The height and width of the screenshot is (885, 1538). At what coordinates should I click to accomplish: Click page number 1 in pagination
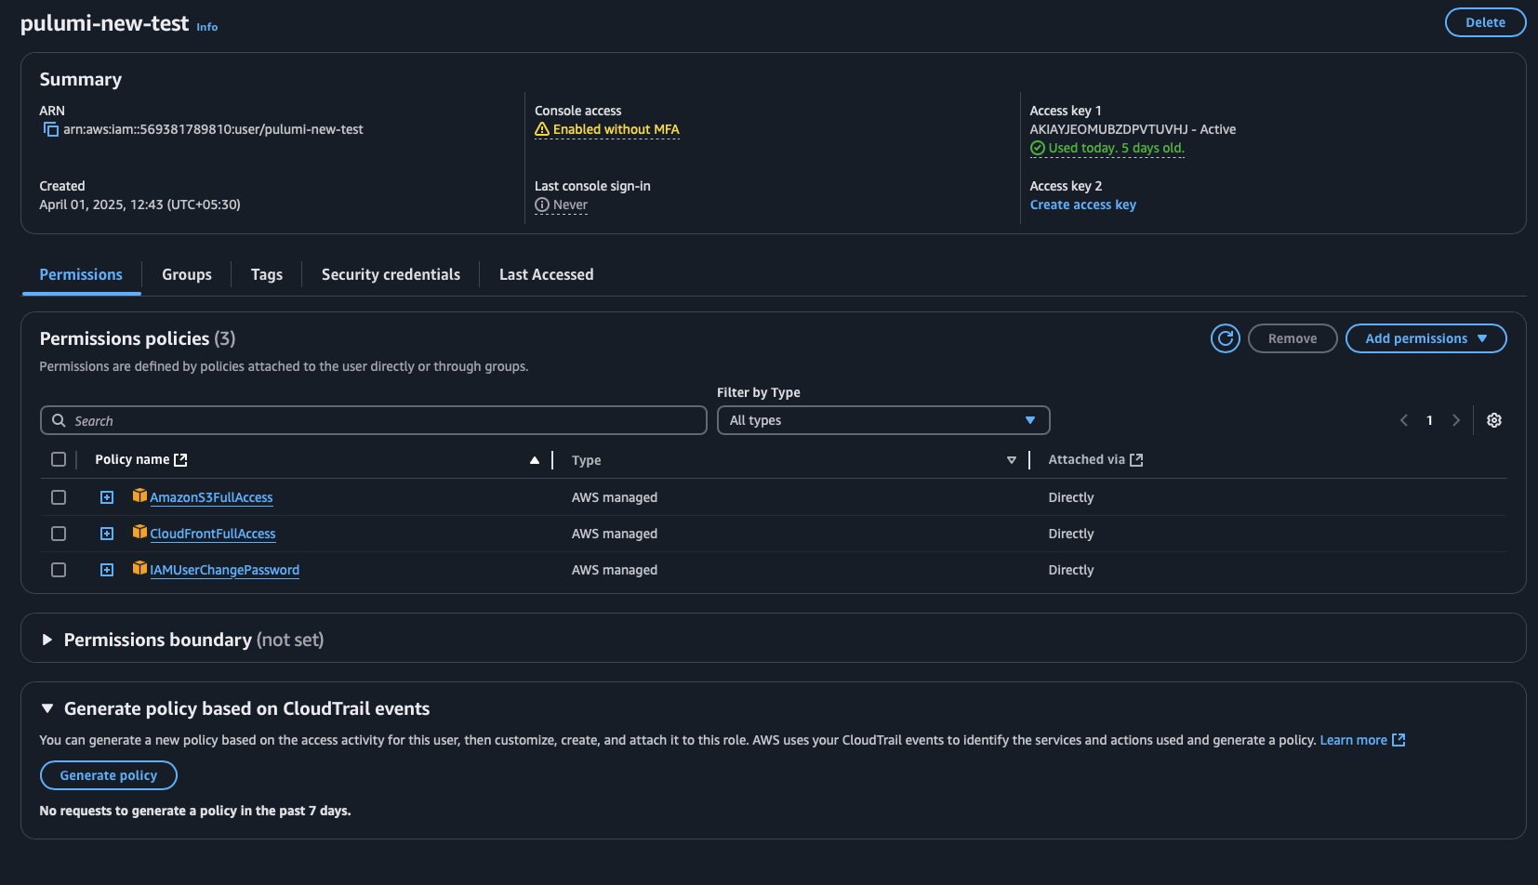(x=1429, y=420)
